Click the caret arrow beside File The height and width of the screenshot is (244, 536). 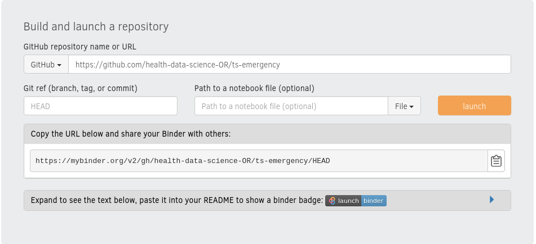(412, 107)
